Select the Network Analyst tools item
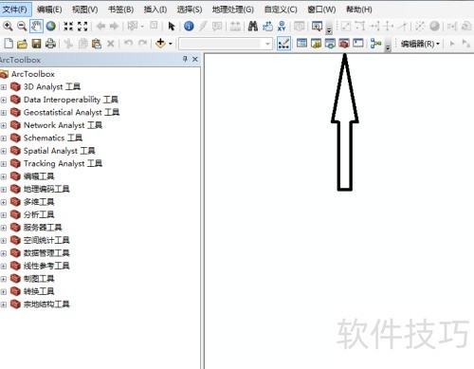This screenshot has height=369, width=474. (63, 125)
